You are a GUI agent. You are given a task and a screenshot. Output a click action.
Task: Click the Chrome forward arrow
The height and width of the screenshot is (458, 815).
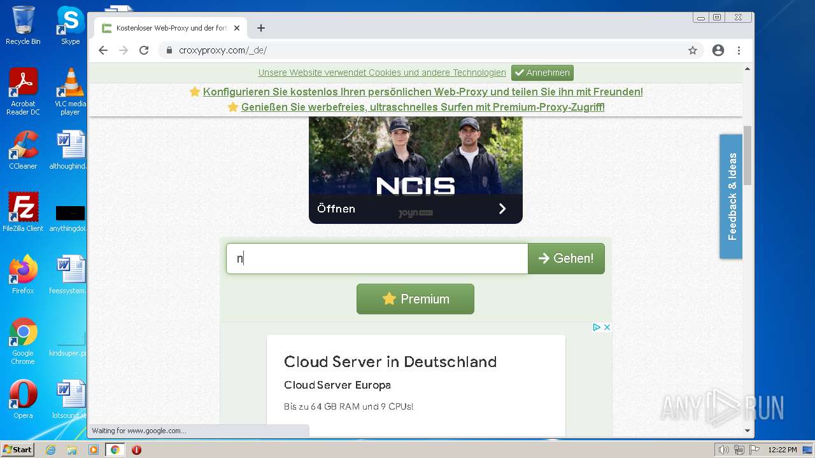(124, 50)
